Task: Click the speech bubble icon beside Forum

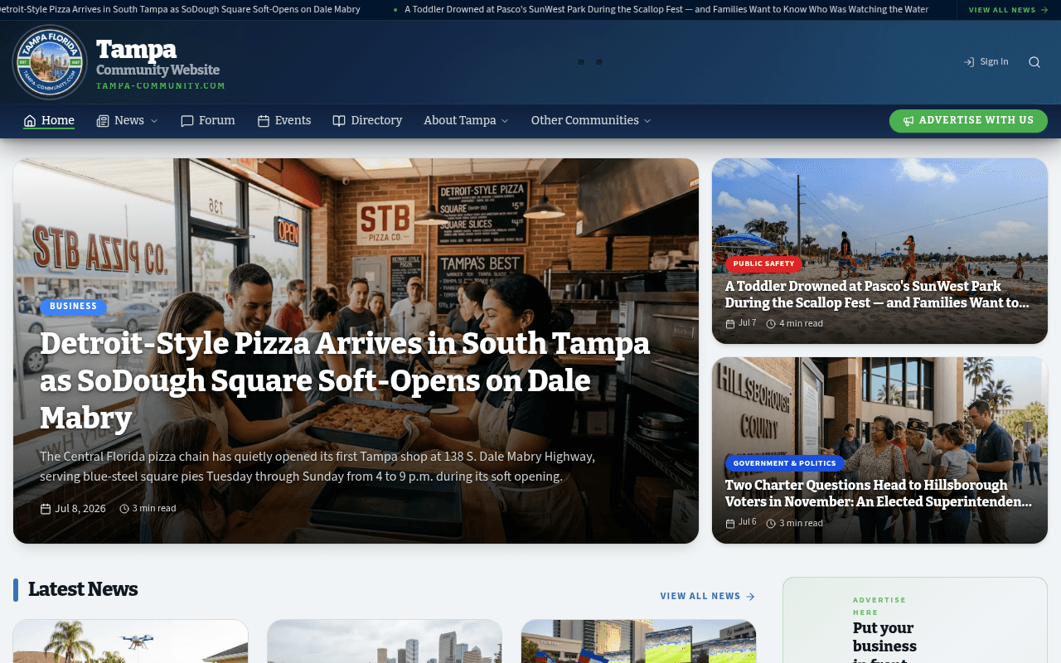Action: [187, 121]
